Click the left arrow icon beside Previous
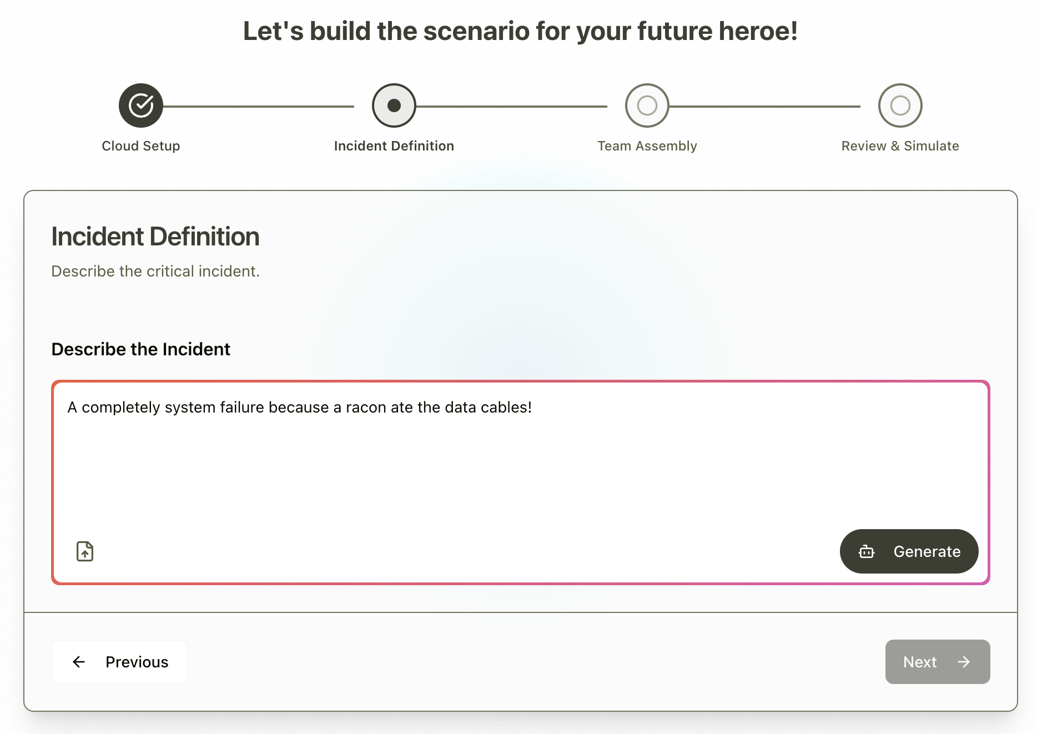This screenshot has width=1037, height=734. coord(79,662)
